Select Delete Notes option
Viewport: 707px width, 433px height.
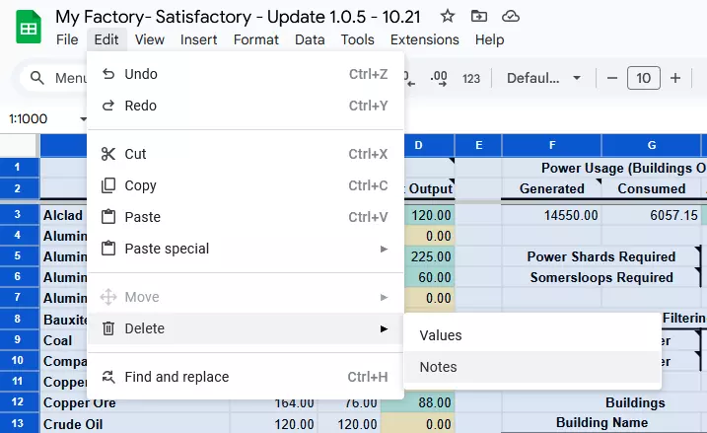coord(438,367)
